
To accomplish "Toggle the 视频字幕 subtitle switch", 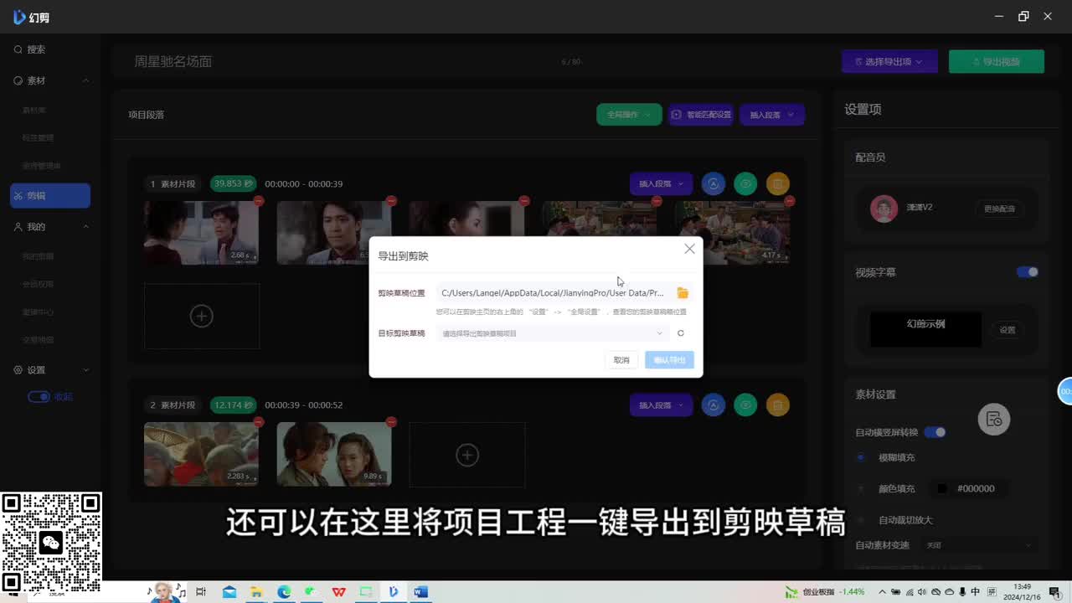I will pyautogui.click(x=1027, y=272).
